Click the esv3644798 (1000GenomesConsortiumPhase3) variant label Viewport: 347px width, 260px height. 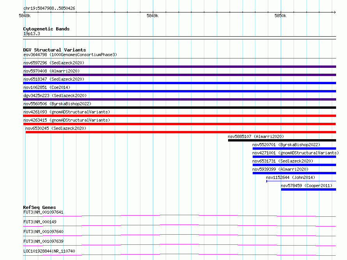[x=70, y=55]
